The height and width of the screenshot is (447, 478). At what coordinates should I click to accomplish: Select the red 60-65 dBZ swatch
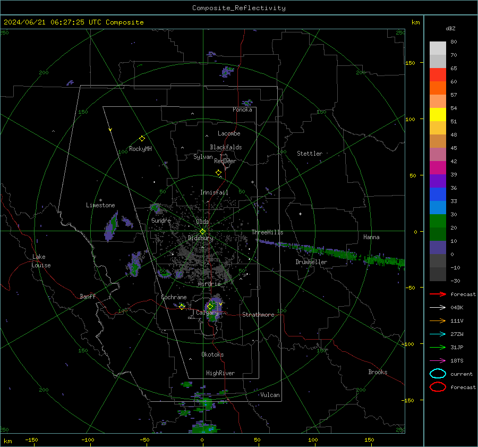pos(438,75)
